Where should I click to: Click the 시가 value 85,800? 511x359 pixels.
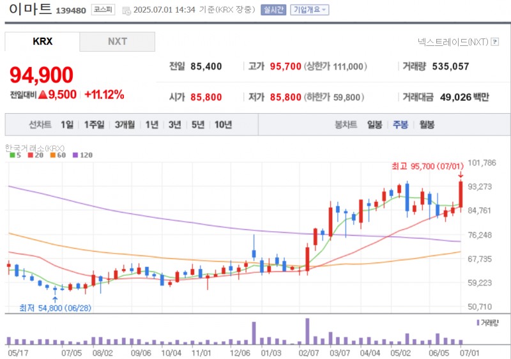click(206, 97)
